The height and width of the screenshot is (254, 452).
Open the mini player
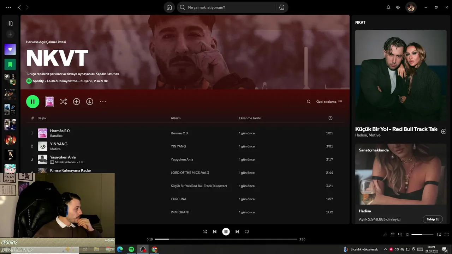pos(439,235)
